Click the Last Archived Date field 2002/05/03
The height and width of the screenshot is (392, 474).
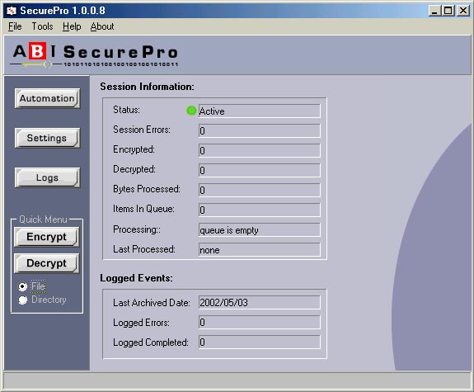(260, 302)
